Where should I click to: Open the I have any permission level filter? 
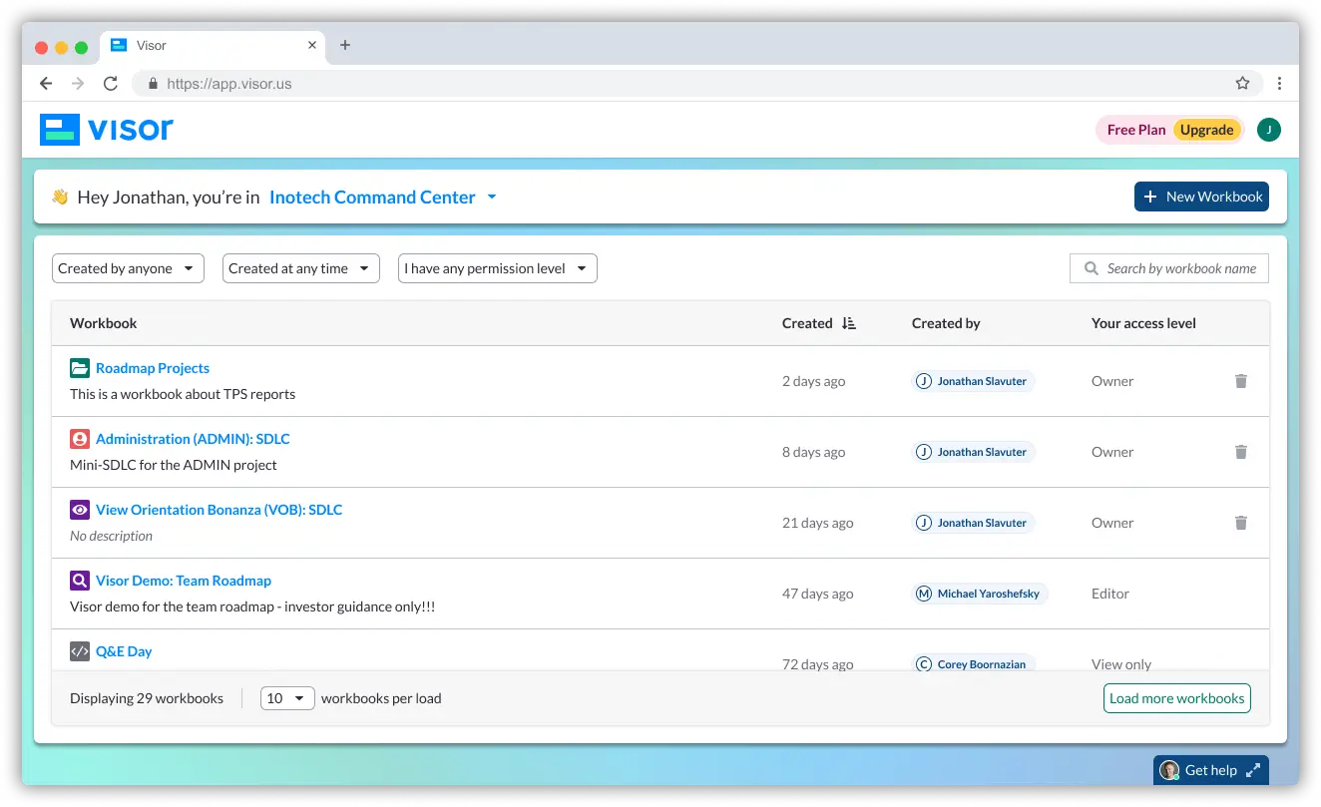tap(498, 268)
